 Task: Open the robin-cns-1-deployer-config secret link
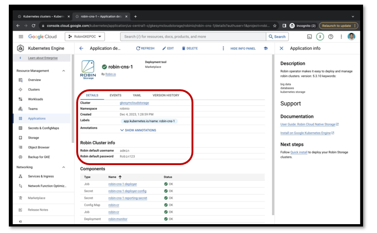click(127, 191)
